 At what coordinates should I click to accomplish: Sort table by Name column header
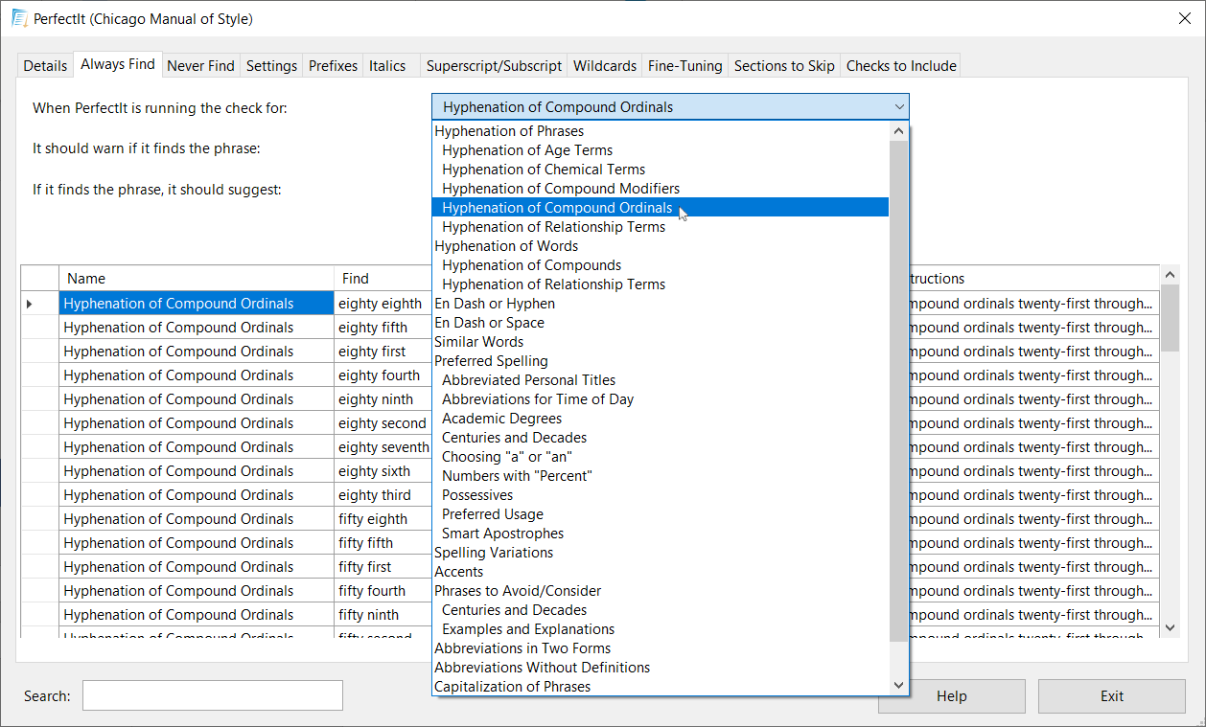(x=196, y=279)
